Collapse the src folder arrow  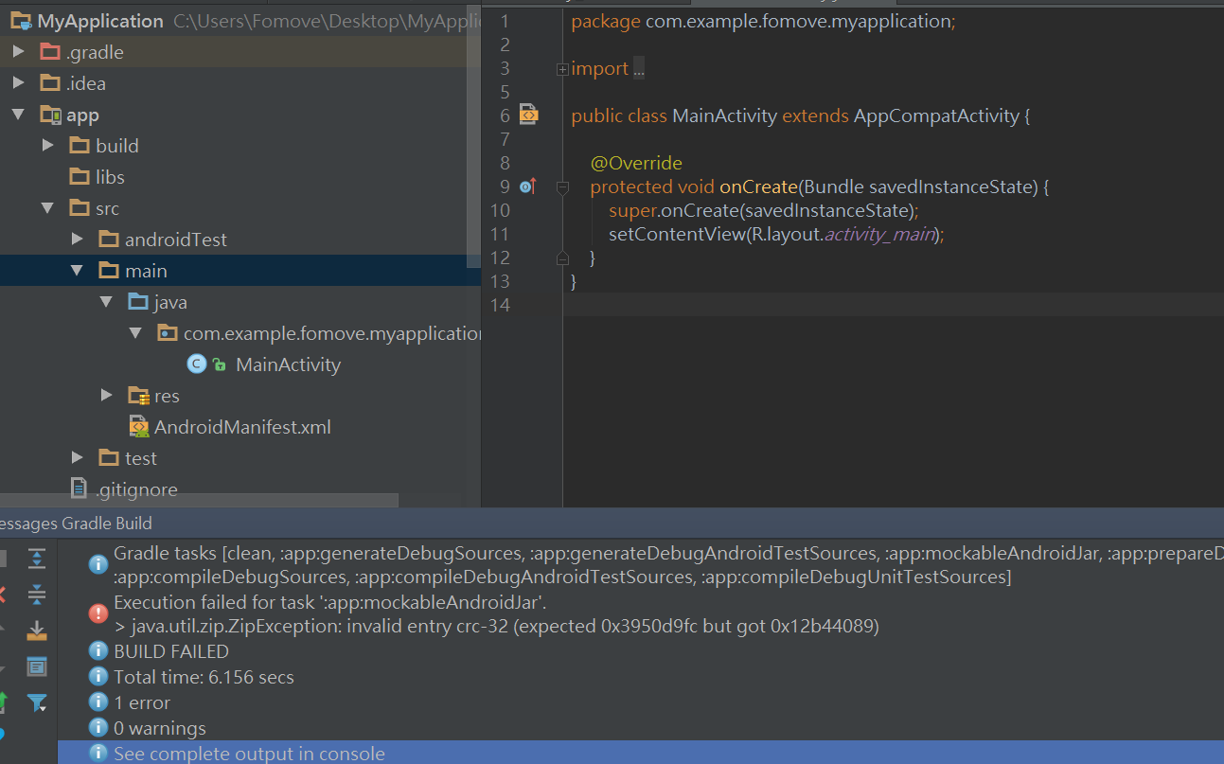[x=47, y=208]
